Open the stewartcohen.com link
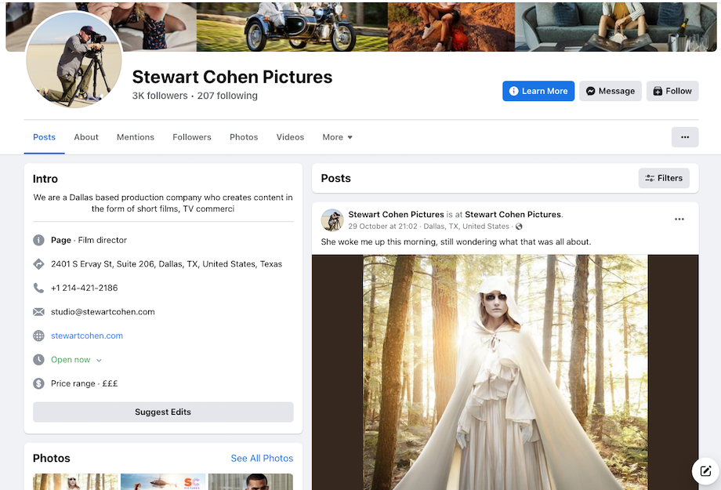The image size is (721, 490). pos(87,336)
